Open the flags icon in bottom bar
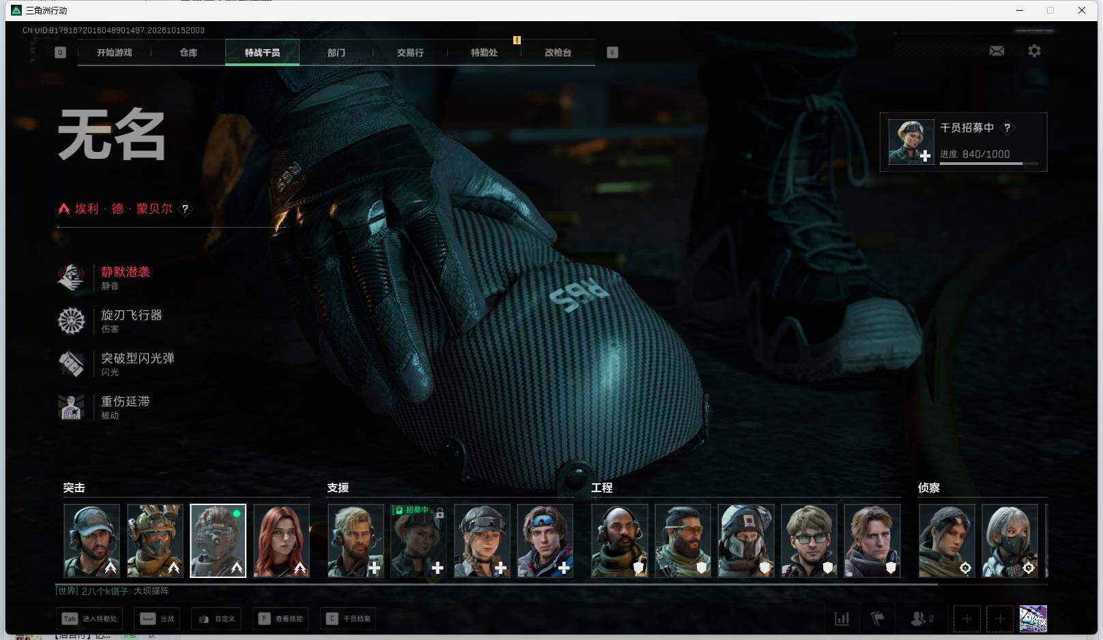 (878, 619)
